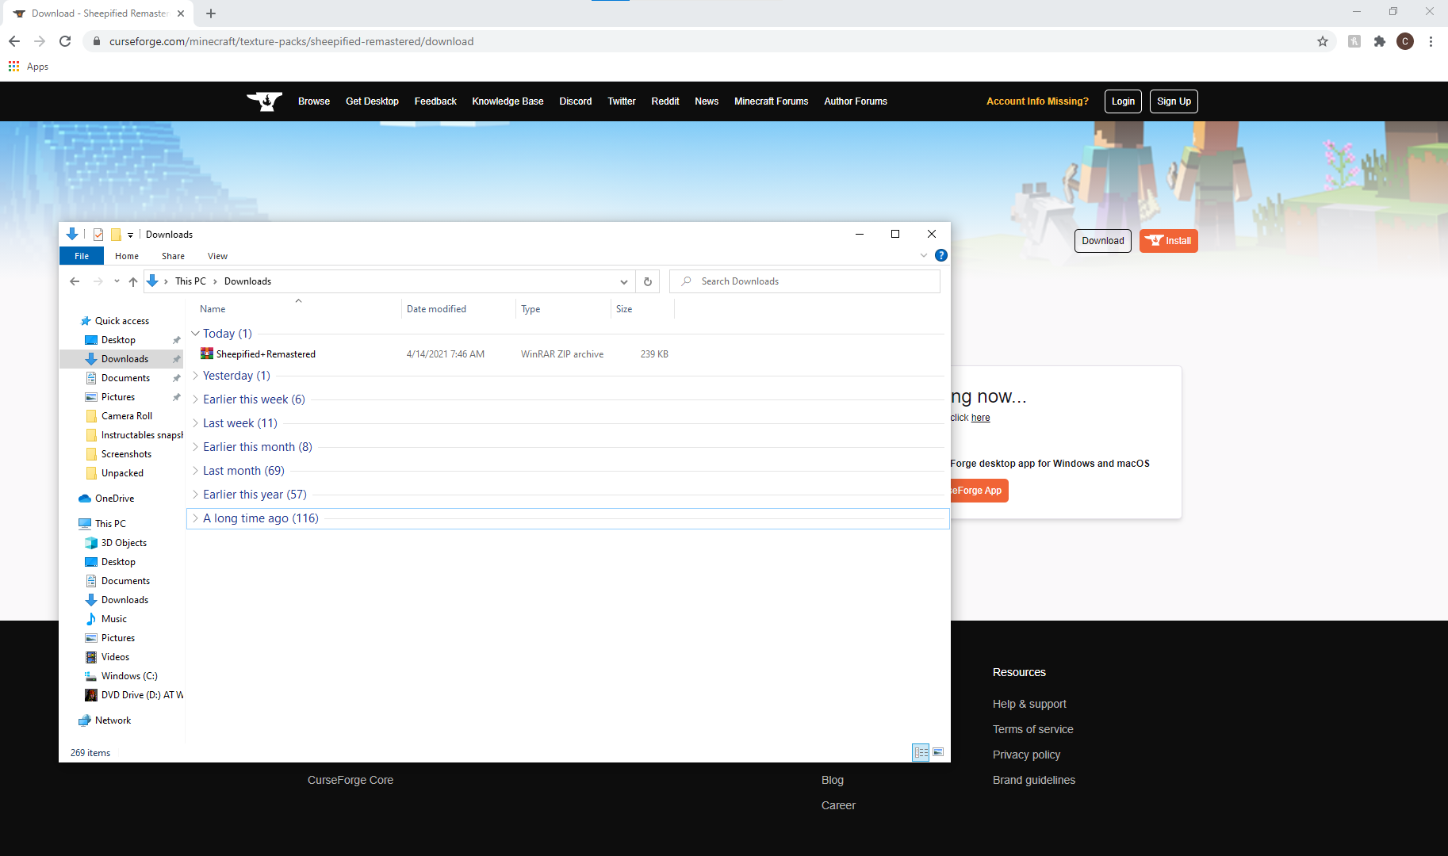This screenshot has width=1448, height=856.
Task: Navigate up one folder level
Action: click(133, 281)
